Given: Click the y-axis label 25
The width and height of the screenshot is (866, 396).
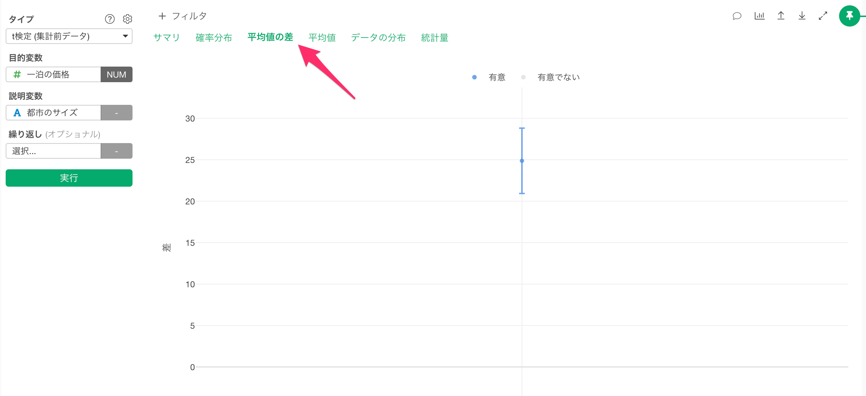Looking at the screenshot, I should [190, 160].
